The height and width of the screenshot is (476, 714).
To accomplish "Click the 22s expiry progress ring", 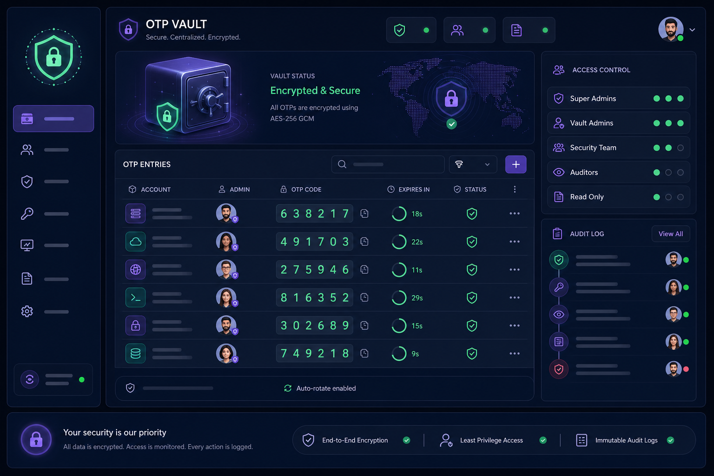I will click(399, 242).
